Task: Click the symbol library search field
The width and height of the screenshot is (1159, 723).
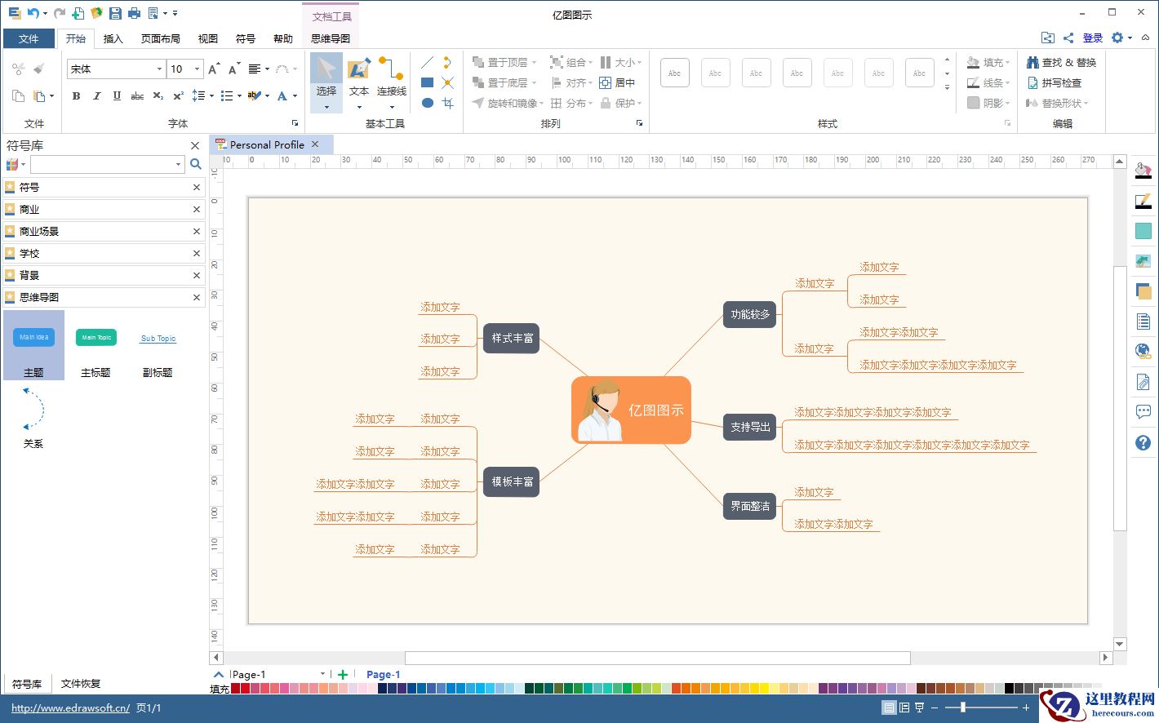Action: (104, 164)
